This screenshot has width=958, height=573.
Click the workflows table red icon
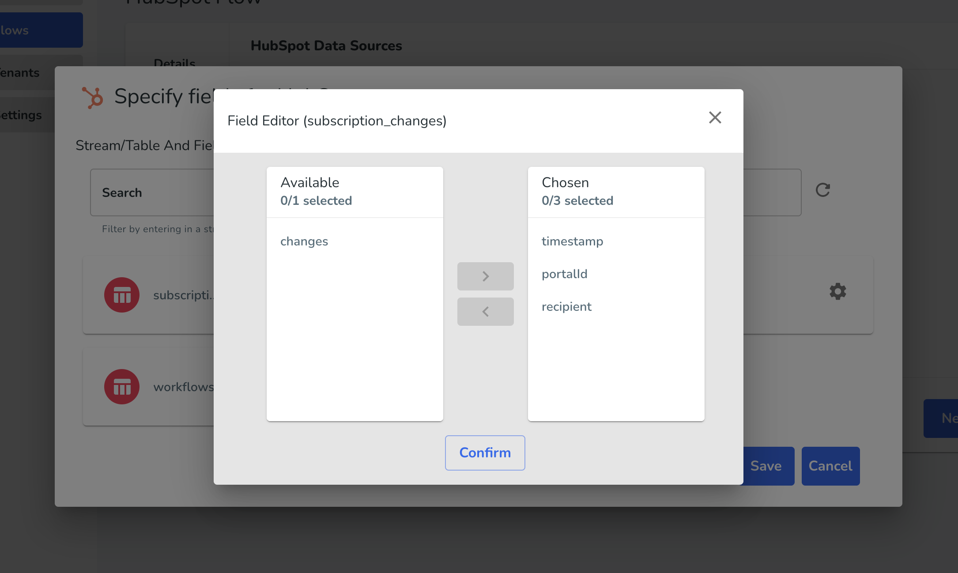pyautogui.click(x=122, y=387)
